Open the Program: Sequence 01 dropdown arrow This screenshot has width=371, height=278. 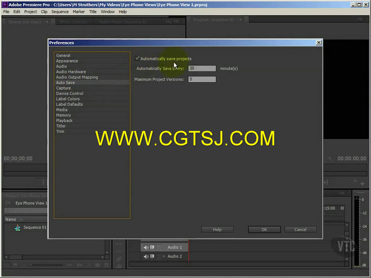(x=240, y=19)
